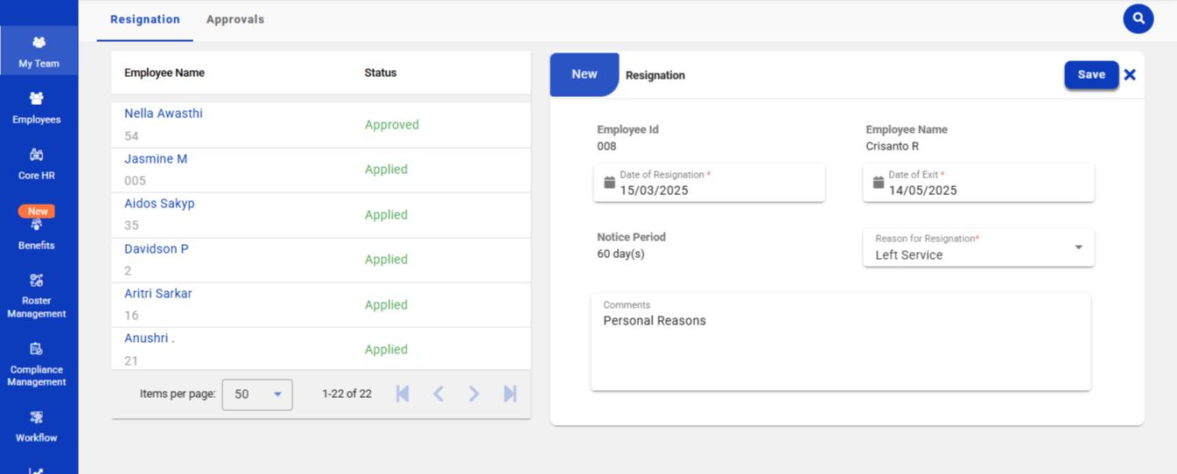Open Nella Awasthi's resignation record

point(164,114)
